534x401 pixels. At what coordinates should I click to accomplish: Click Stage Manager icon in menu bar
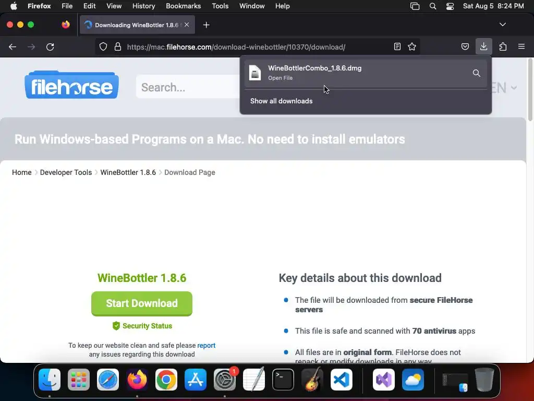click(x=415, y=6)
